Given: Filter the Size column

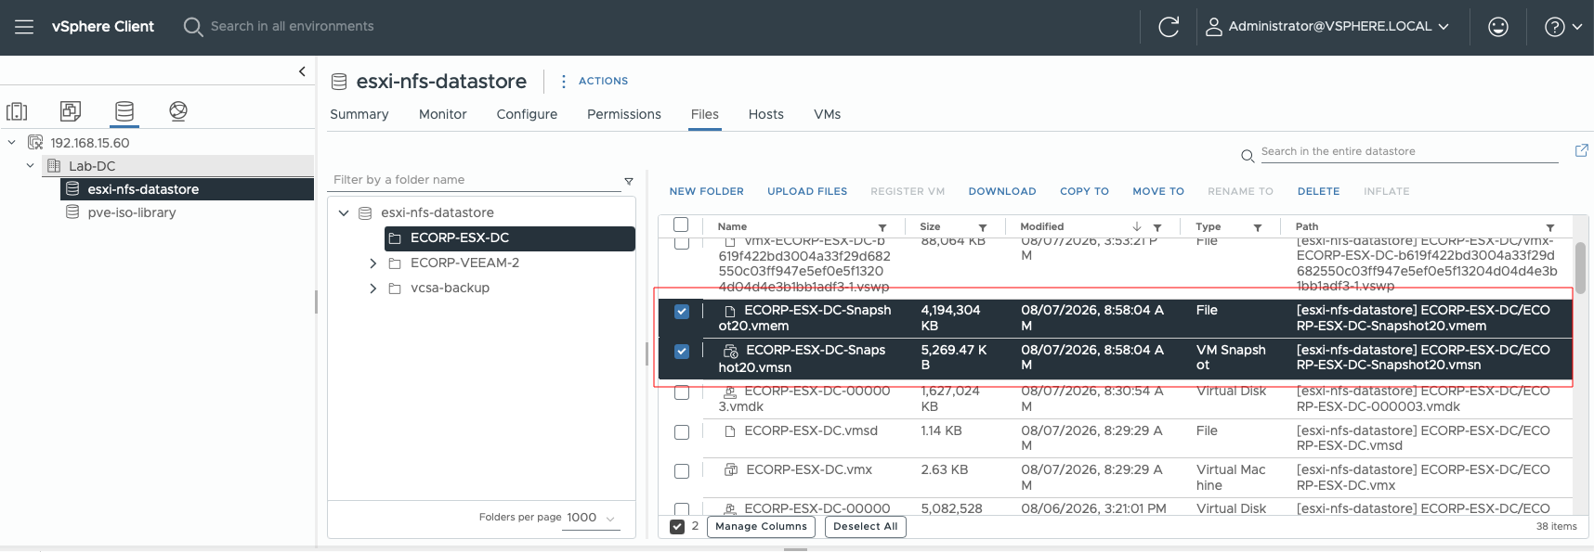Looking at the screenshot, I should [x=982, y=227].
